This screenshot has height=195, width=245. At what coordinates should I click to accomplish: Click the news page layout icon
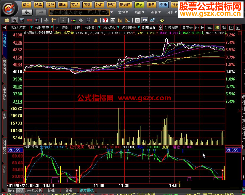click(x=137, y=20)
